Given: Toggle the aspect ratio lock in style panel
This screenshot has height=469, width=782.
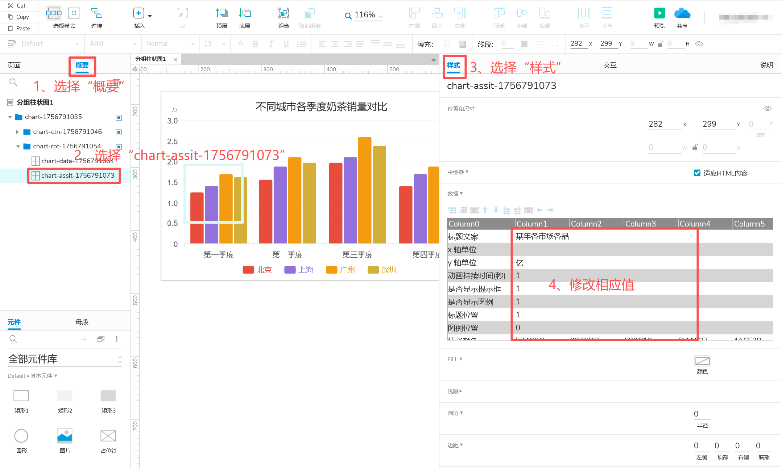Looking at the screenshot, I should (695, 147).
